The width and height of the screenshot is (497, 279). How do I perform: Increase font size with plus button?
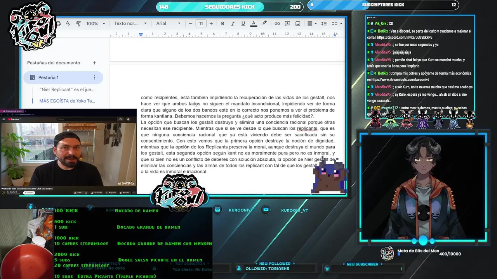click(211, 24)
